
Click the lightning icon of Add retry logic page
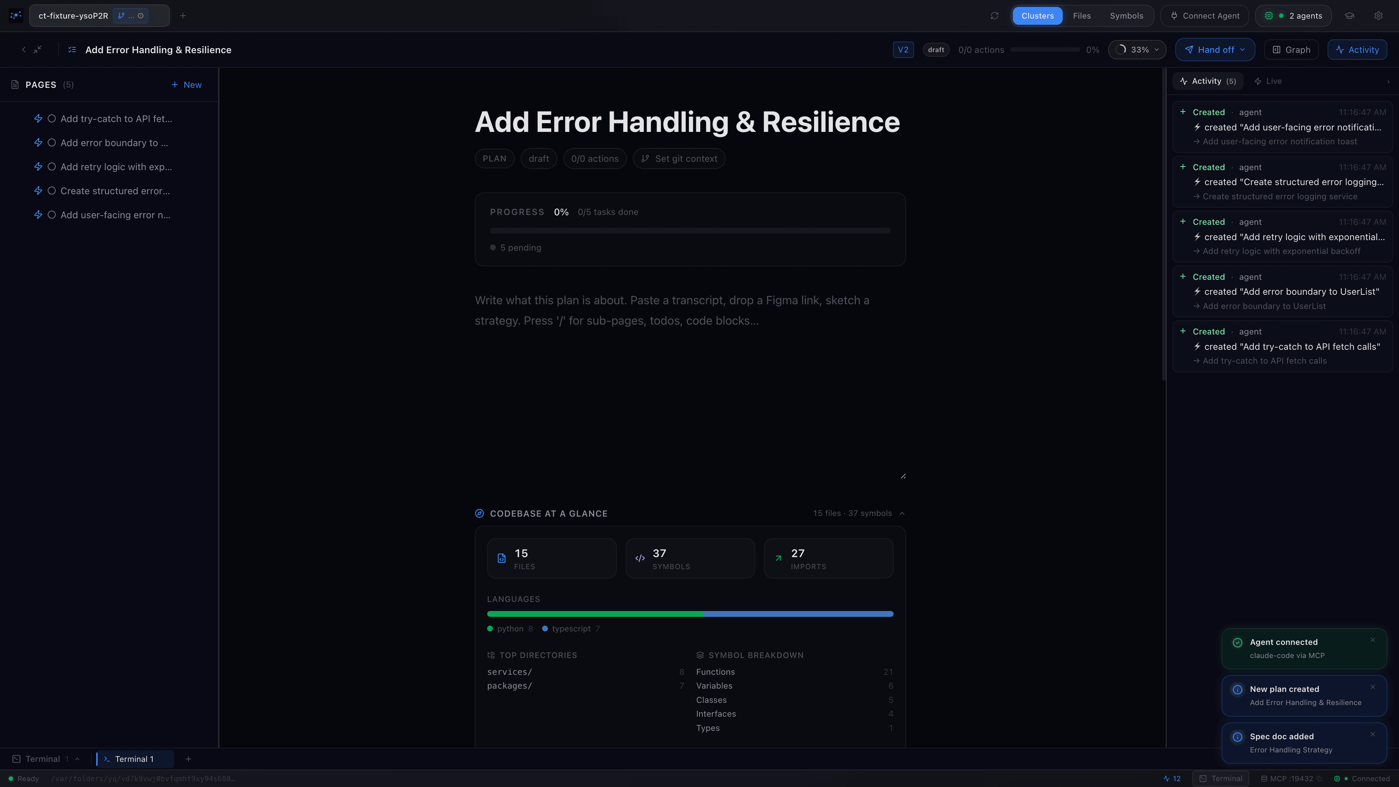(x=38, y=167)
